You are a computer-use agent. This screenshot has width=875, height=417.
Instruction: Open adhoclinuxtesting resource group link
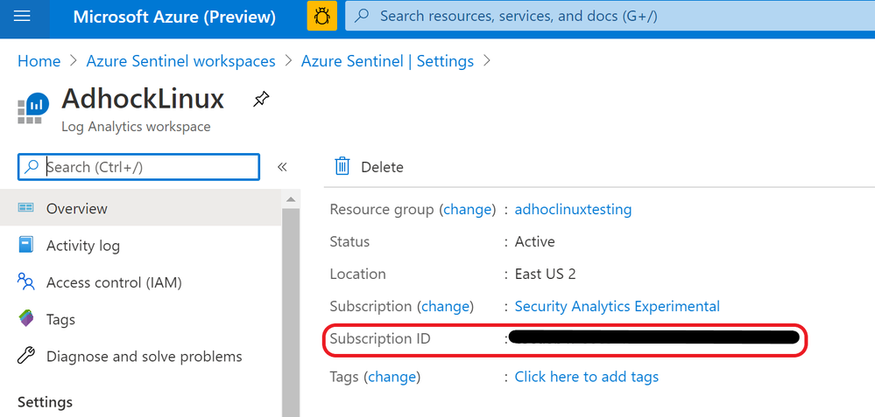(x=573, y=210)
